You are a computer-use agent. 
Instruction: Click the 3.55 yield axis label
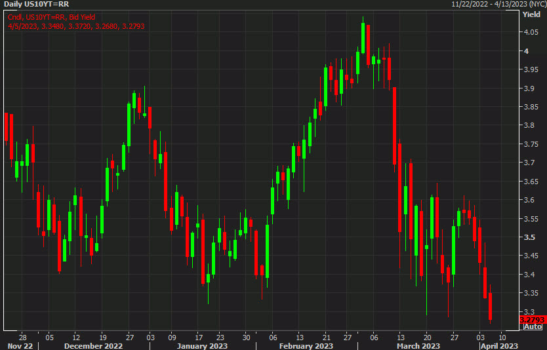click(531, 218)
